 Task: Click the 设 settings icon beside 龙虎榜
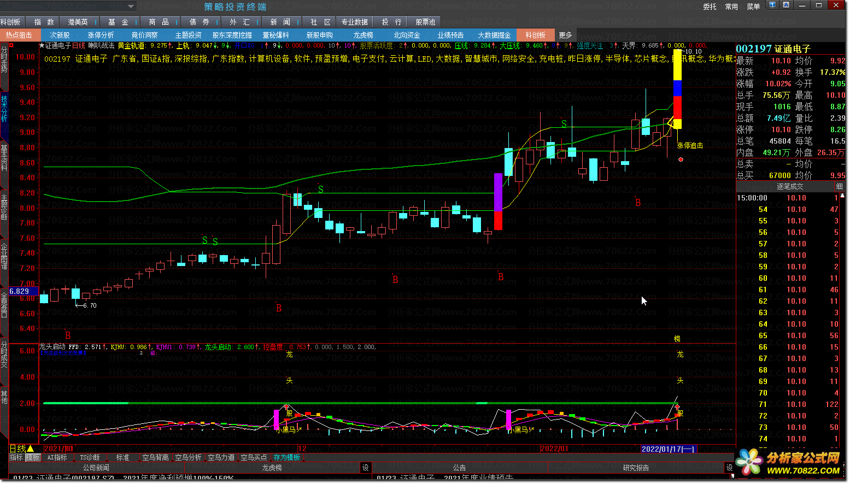pos(366,468)
